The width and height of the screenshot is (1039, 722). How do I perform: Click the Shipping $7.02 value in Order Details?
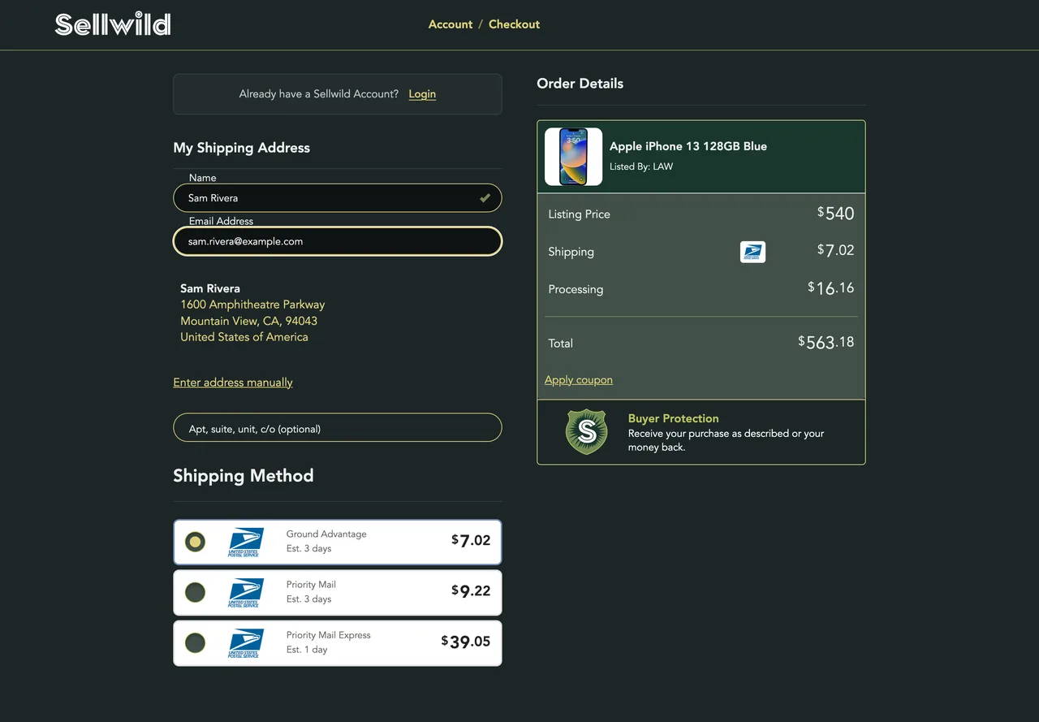836,250
